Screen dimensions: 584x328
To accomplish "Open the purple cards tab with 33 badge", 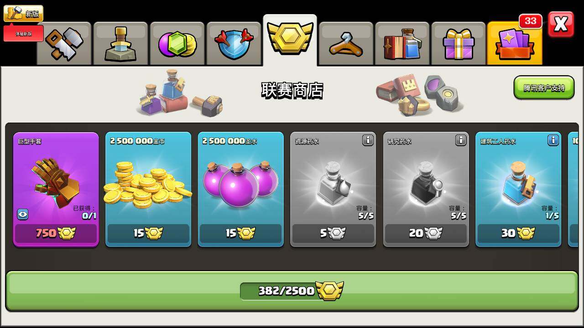I will [515, 43].
